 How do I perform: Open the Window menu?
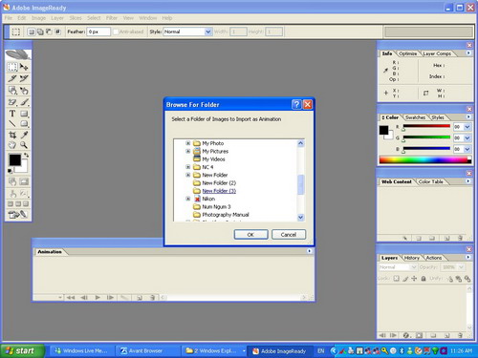[147, 18]
